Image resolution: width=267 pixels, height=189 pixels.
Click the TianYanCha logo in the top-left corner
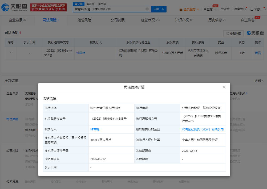(14, 7)
